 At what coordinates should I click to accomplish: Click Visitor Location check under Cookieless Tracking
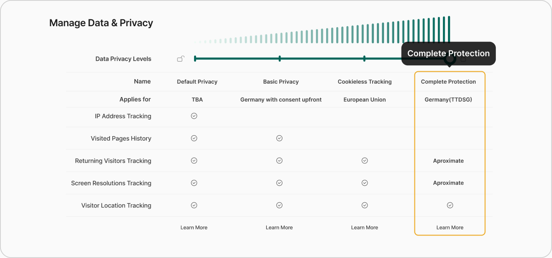pos(365,205)
